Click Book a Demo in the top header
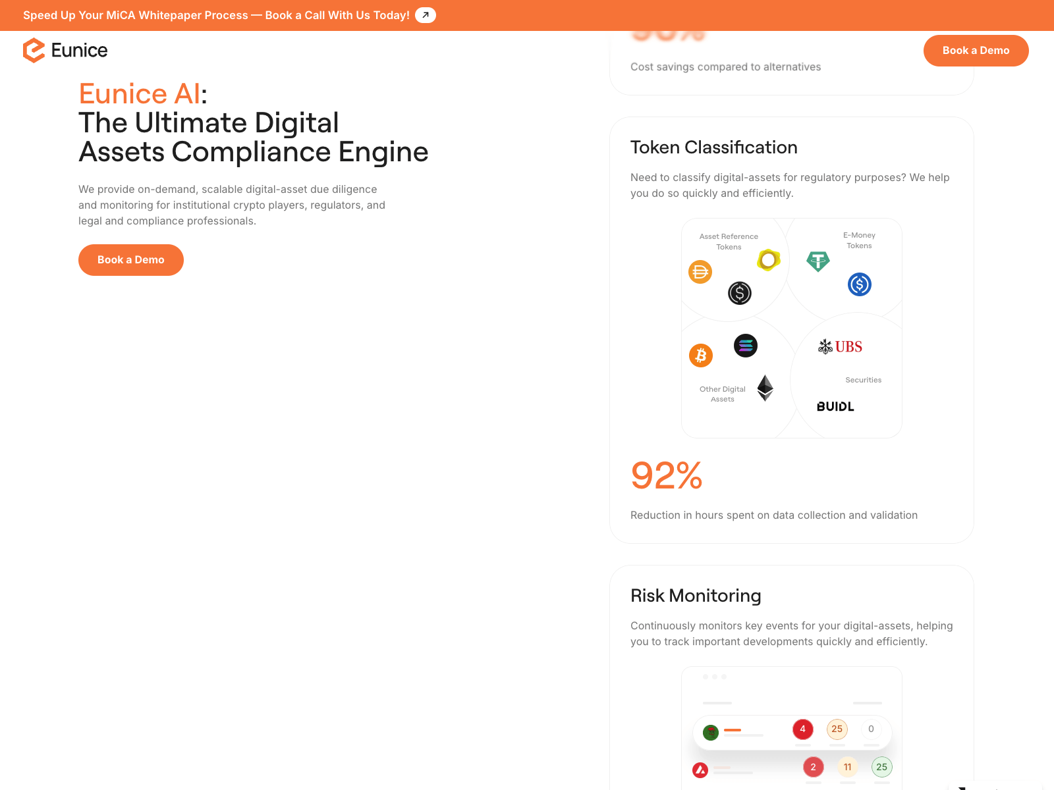Viewport: 1054px width, 790px height. coord(976,51)
